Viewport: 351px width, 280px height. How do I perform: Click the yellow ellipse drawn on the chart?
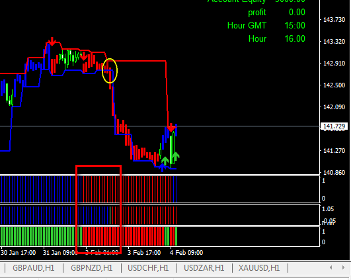click(110, 71)
